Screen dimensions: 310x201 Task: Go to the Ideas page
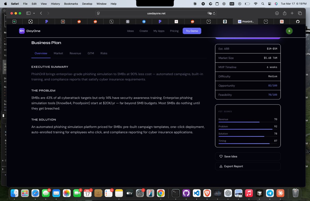click(130, 31)
